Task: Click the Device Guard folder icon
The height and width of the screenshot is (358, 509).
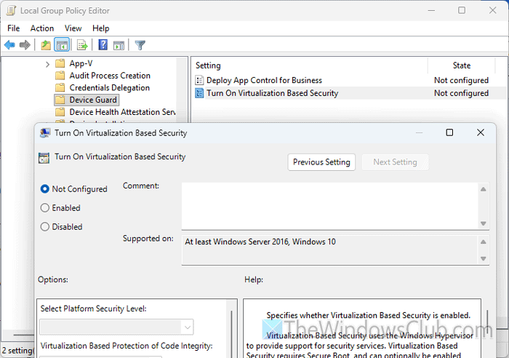Action: tap(60, 100)
